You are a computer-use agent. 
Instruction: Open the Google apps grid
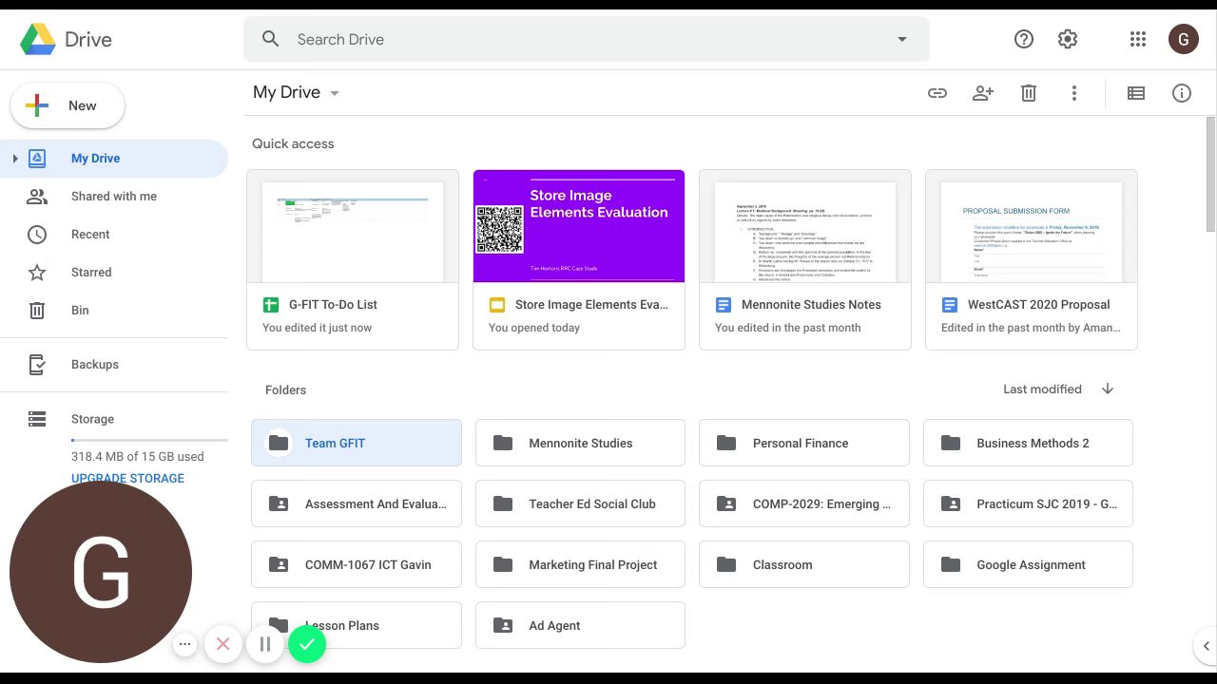tap(1138, 39)
